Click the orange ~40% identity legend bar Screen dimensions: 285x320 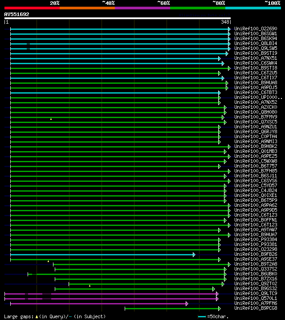tap(87, 8)
